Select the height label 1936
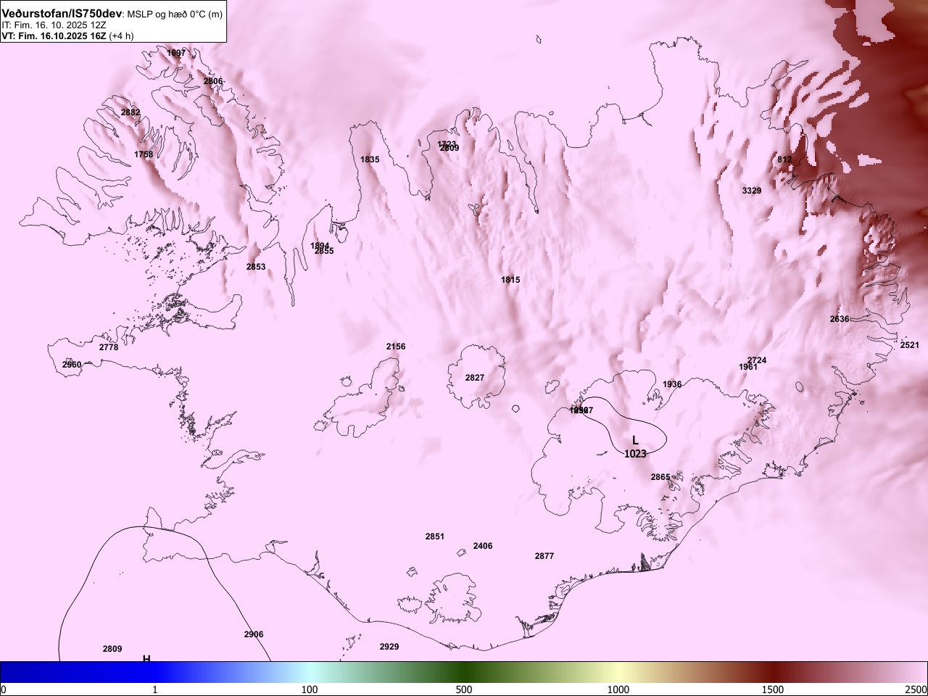The width and height of the screenshot is (928, 696). [672, 384]
